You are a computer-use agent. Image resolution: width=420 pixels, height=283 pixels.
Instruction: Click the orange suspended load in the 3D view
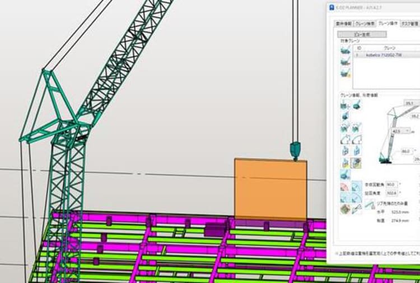(270, 189)
